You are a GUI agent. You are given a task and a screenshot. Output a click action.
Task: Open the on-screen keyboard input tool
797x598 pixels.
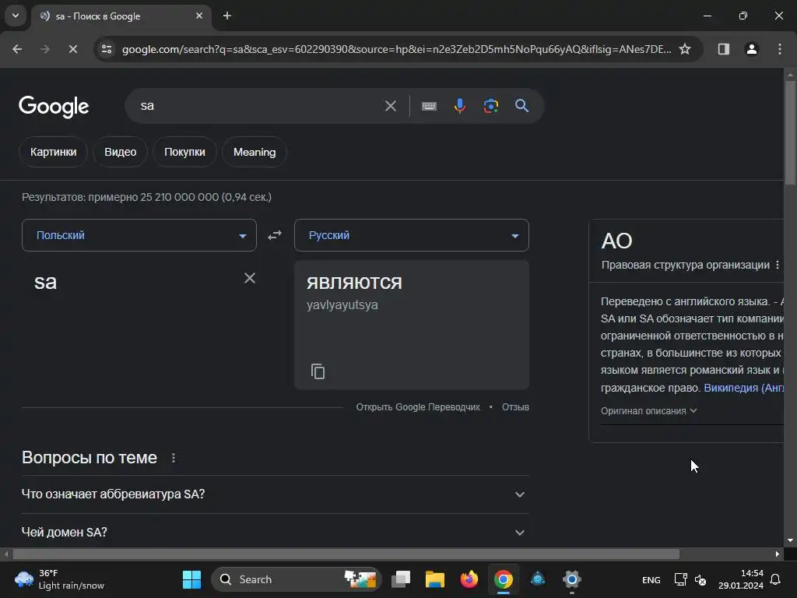429,106
